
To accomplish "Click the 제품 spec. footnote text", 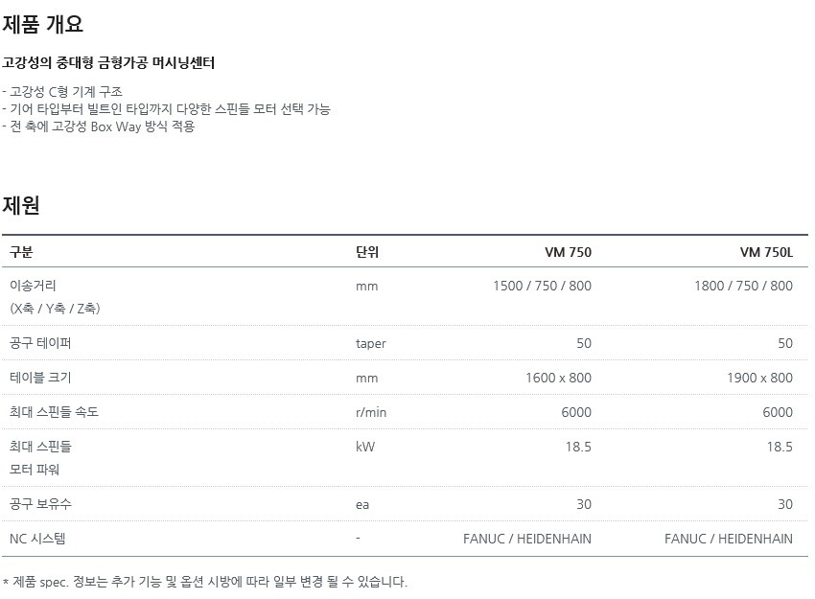I will tap(205, 582).
